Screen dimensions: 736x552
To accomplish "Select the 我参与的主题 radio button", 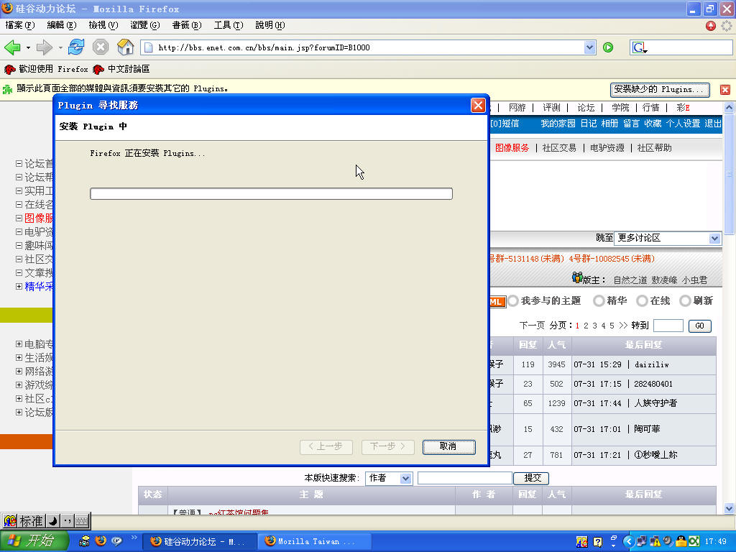I will (513, 301).
